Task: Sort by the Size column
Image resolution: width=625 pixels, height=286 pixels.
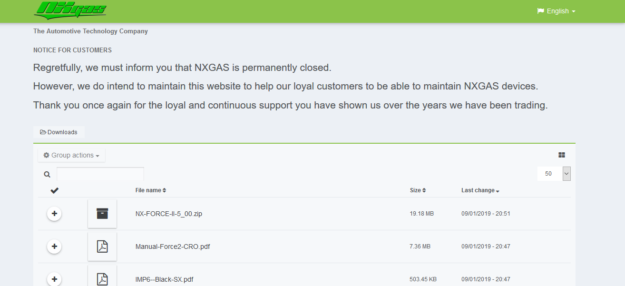Action: [x=418, y=190]
